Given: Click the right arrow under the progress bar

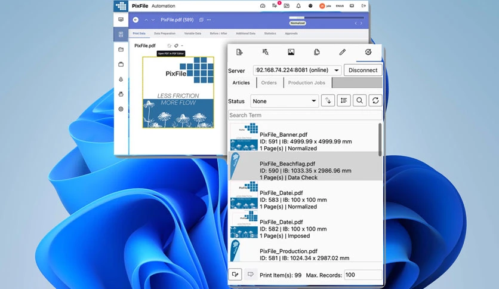Looking at the screenshot, I should (361, 23).
